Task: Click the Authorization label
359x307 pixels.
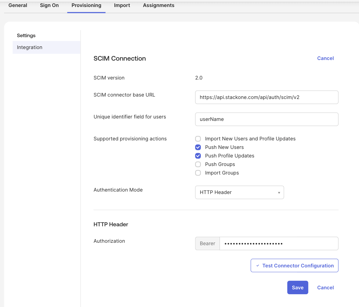Action: coord(109,241)
